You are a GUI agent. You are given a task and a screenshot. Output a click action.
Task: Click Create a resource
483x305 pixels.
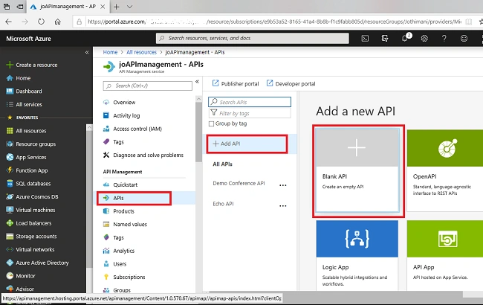32,65
